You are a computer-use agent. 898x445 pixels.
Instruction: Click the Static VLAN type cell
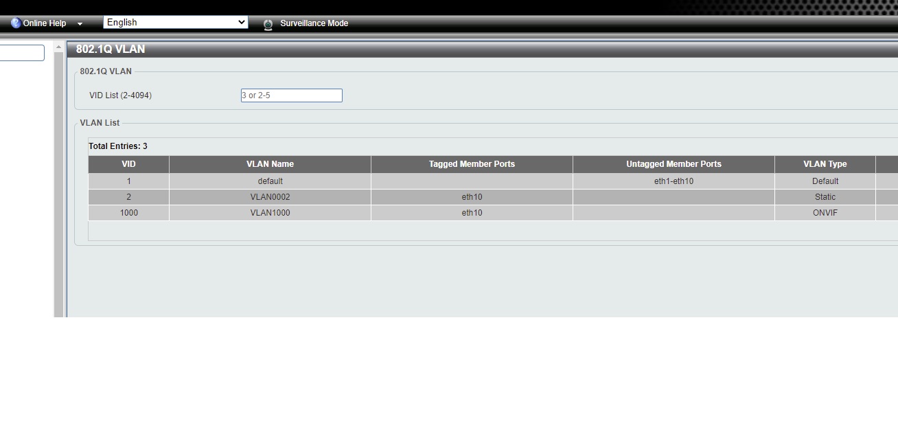825,197
